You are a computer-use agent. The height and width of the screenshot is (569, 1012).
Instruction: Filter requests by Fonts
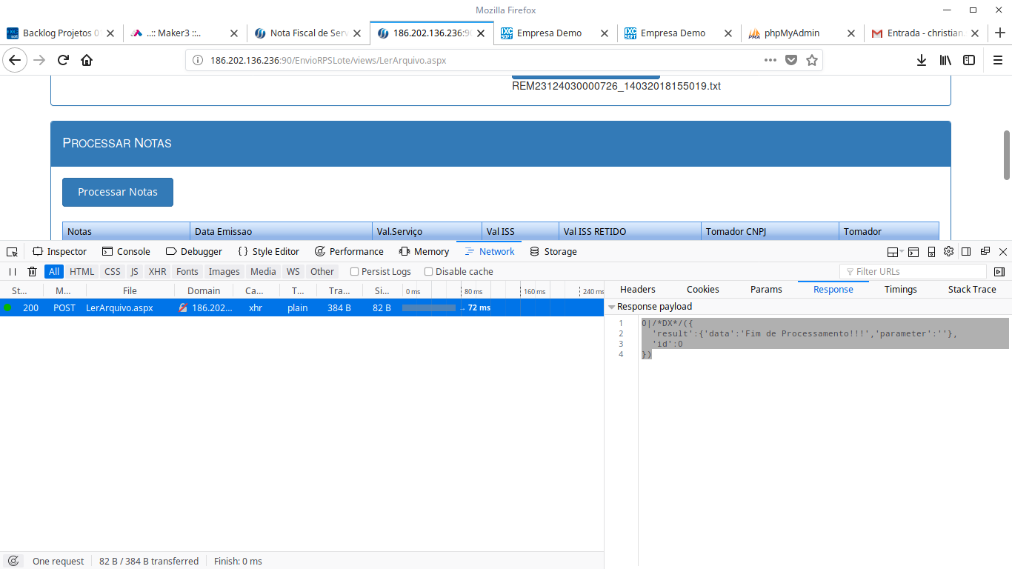coord(187,271)
